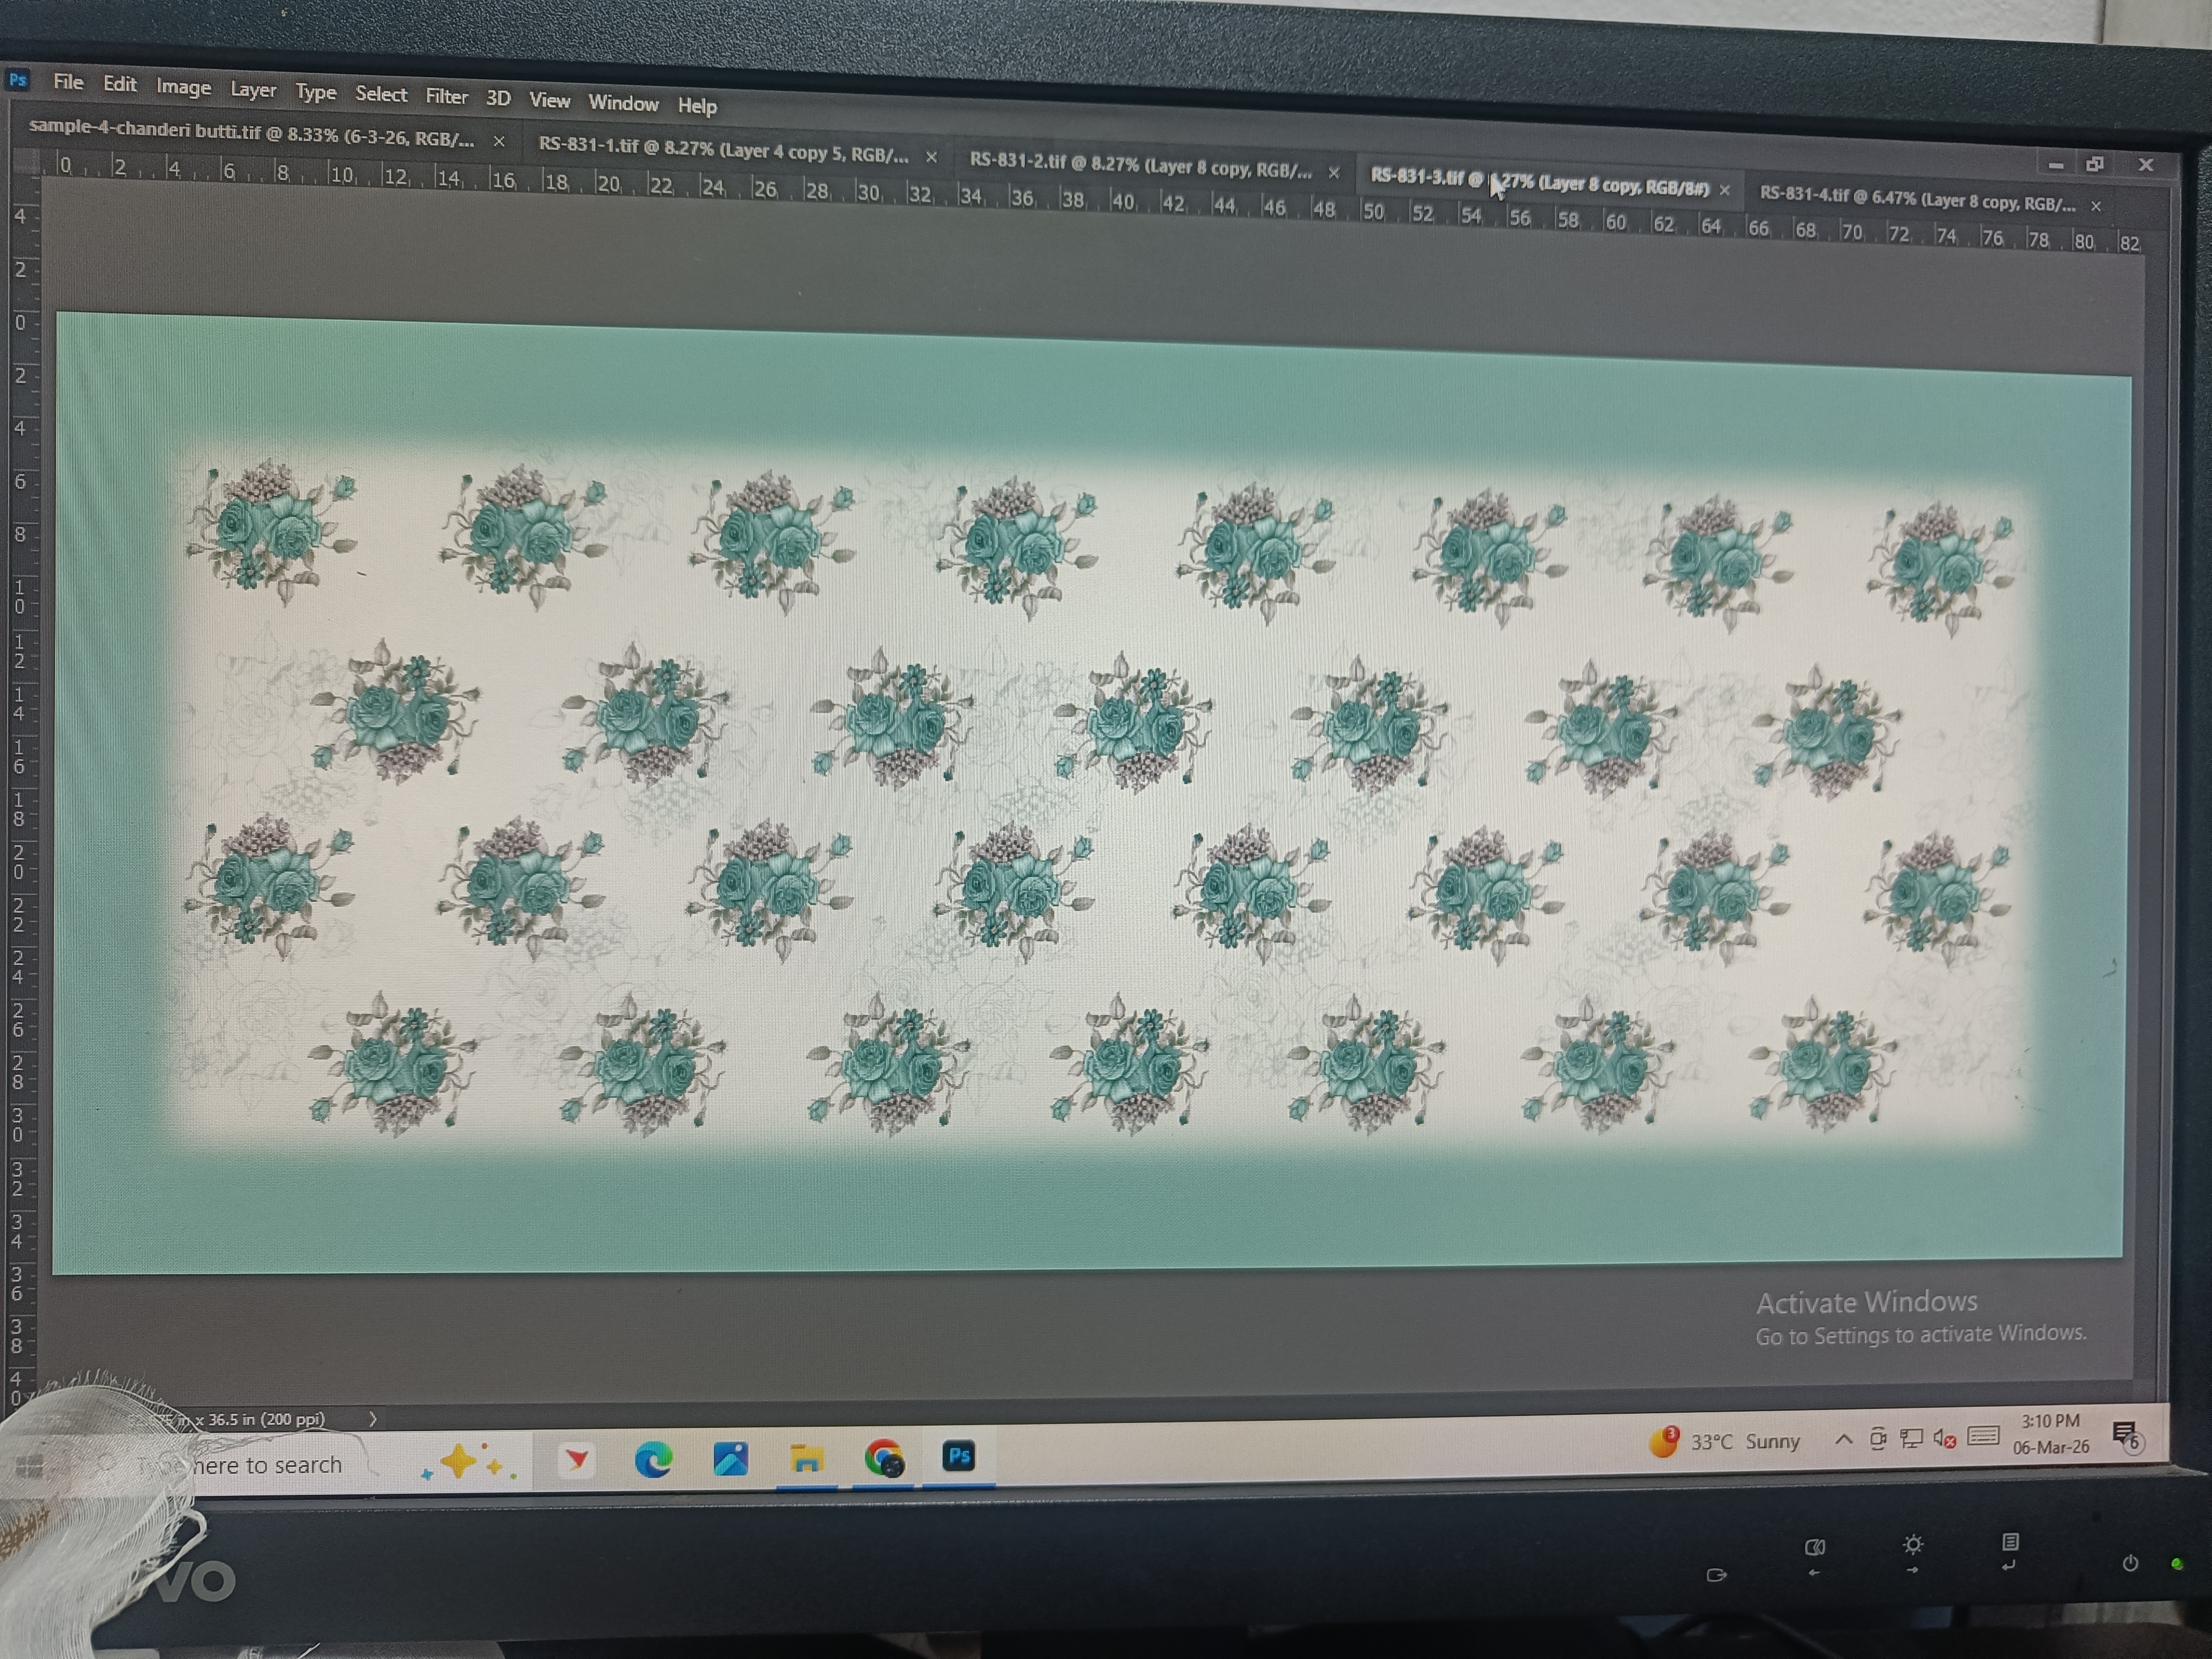Expand status bar document info arrow
Image resolution: width=2212 pixels, height=1659 pixels.
pos(372,1419)
